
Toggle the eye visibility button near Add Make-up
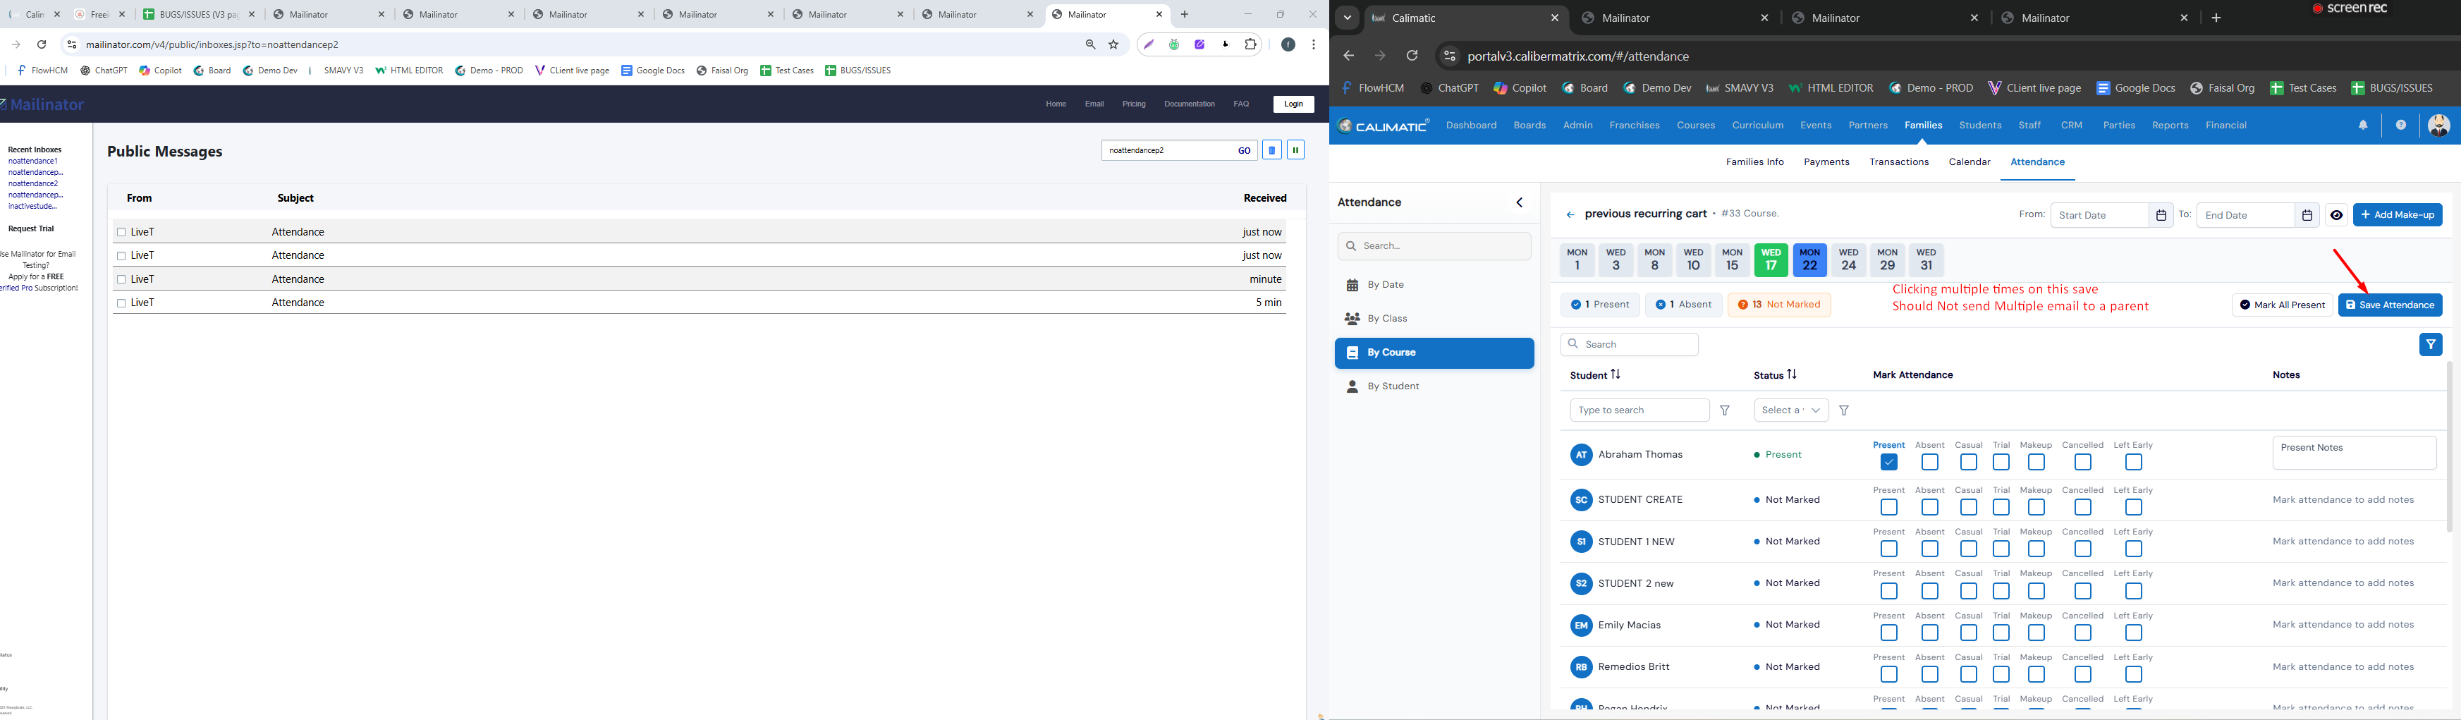click(2337, 215)
